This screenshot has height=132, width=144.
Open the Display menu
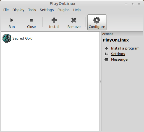[x=18, y=10]
